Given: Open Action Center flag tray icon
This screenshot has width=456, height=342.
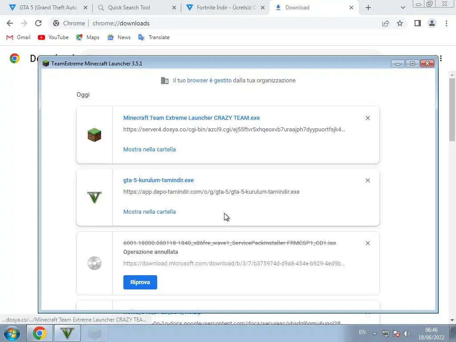Looking at the screenshot, I should 396,334.
